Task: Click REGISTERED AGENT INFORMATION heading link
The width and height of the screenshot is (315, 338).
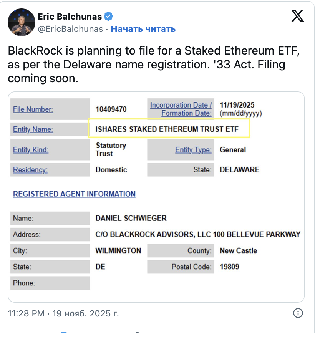Action: point(74,194)
